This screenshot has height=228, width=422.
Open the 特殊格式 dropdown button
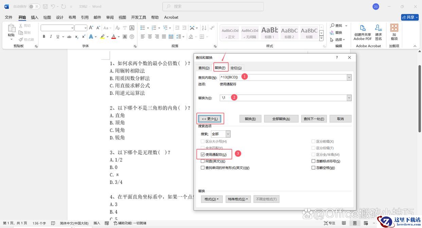[x=238, y=199]
